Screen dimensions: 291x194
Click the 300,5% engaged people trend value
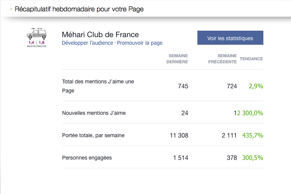click(x=253, y=158)
